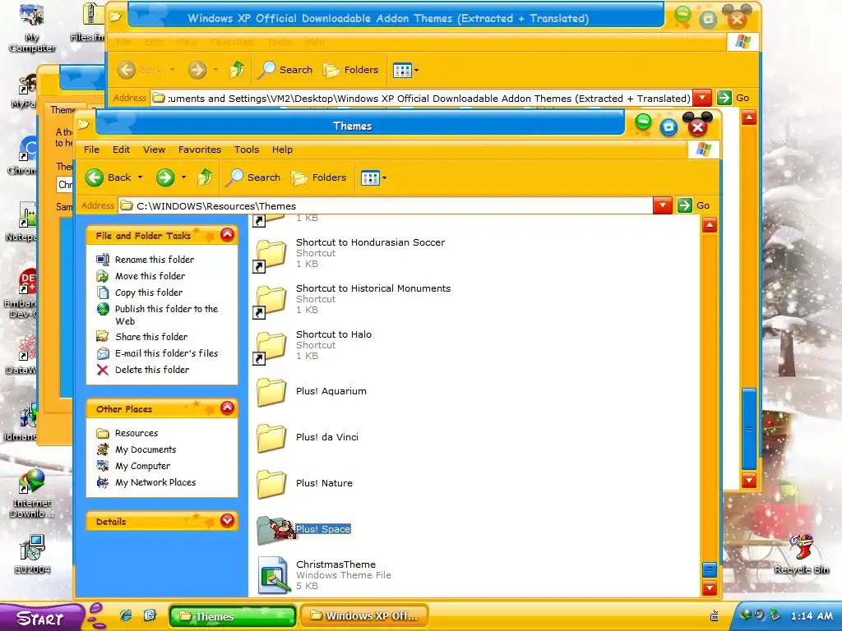The image size is (842, 631).
Task: Launch Internet Explorer from Quick Launch
Action: click(x=126, y=616)
